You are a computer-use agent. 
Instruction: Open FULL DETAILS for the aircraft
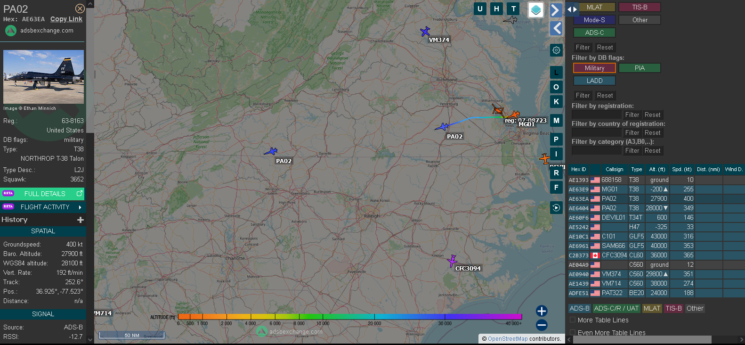43,194
